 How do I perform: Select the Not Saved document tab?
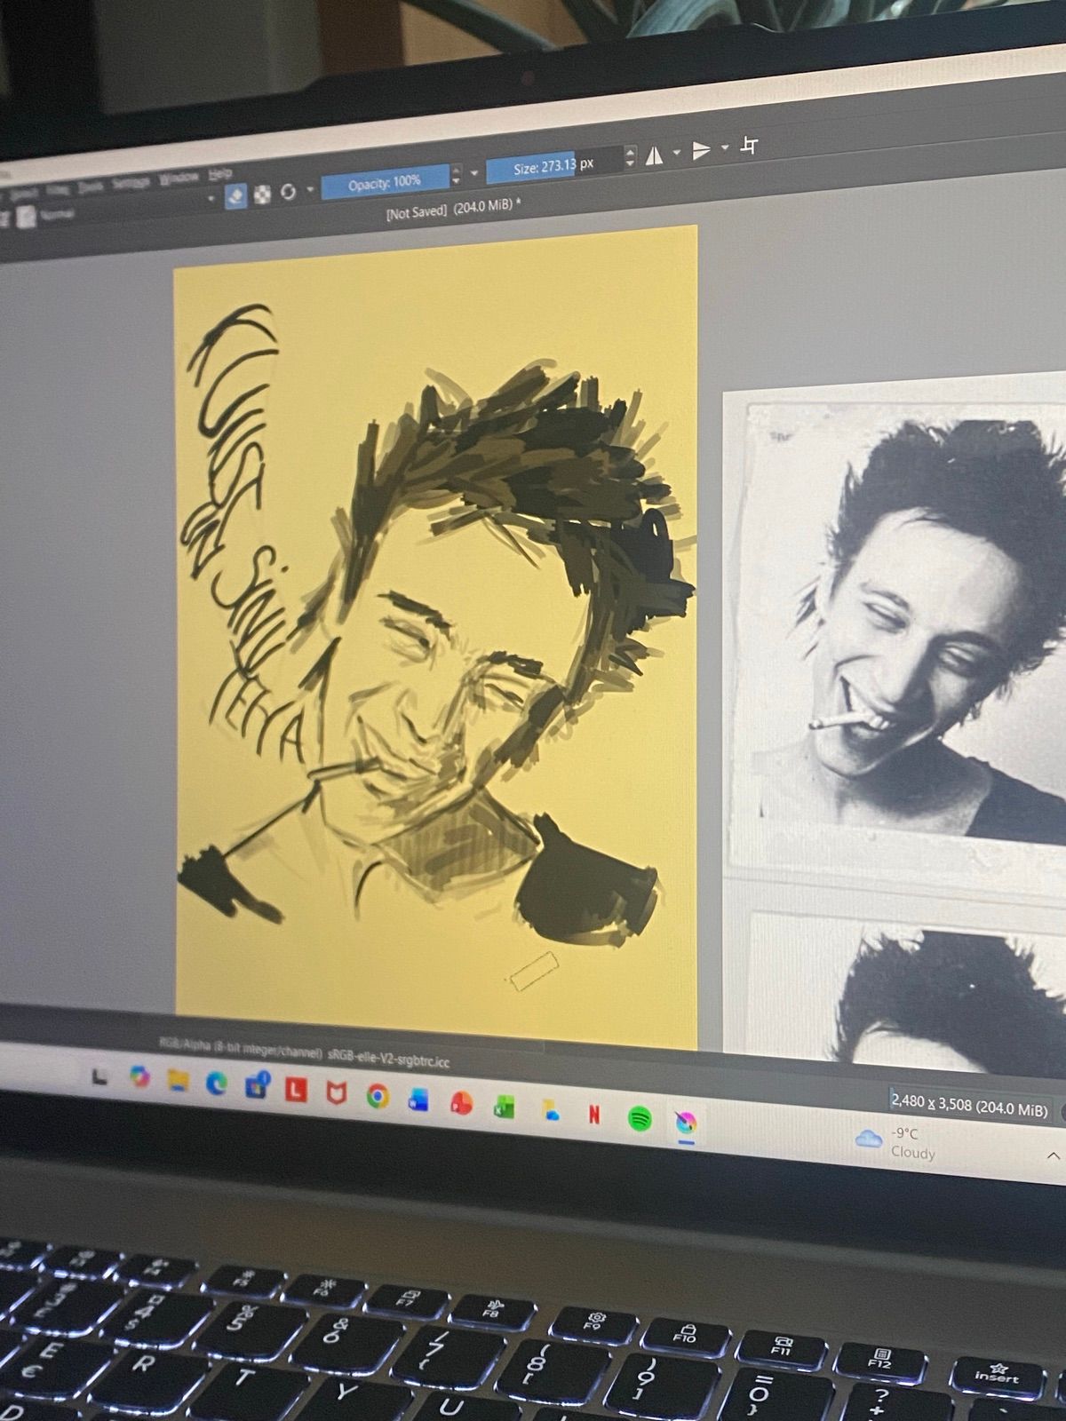pos(453,210)
